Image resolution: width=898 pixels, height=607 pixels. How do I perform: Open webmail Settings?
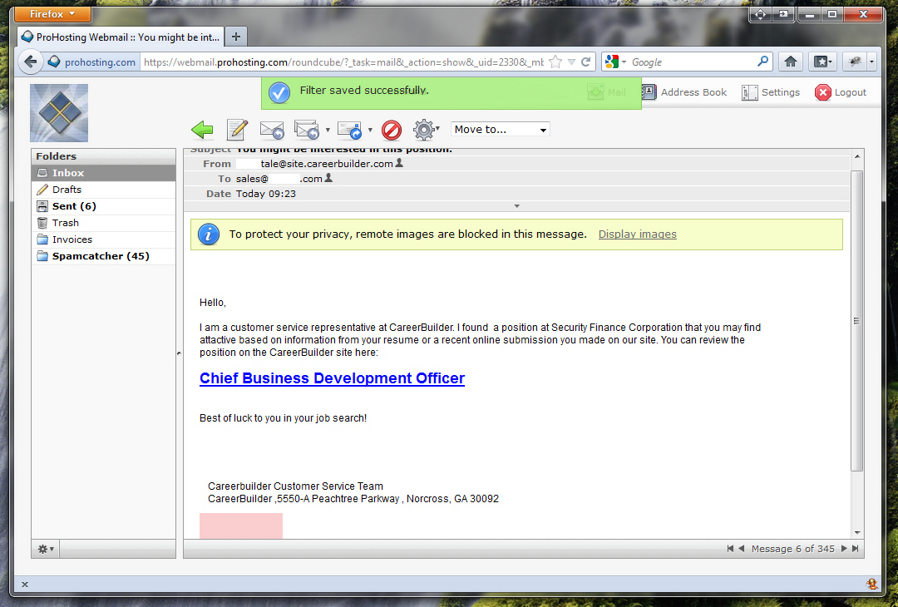(771, 92)
